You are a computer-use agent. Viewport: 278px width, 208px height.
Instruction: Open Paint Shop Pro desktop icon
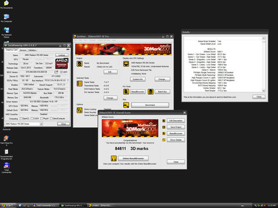click(x=6, y=141)
